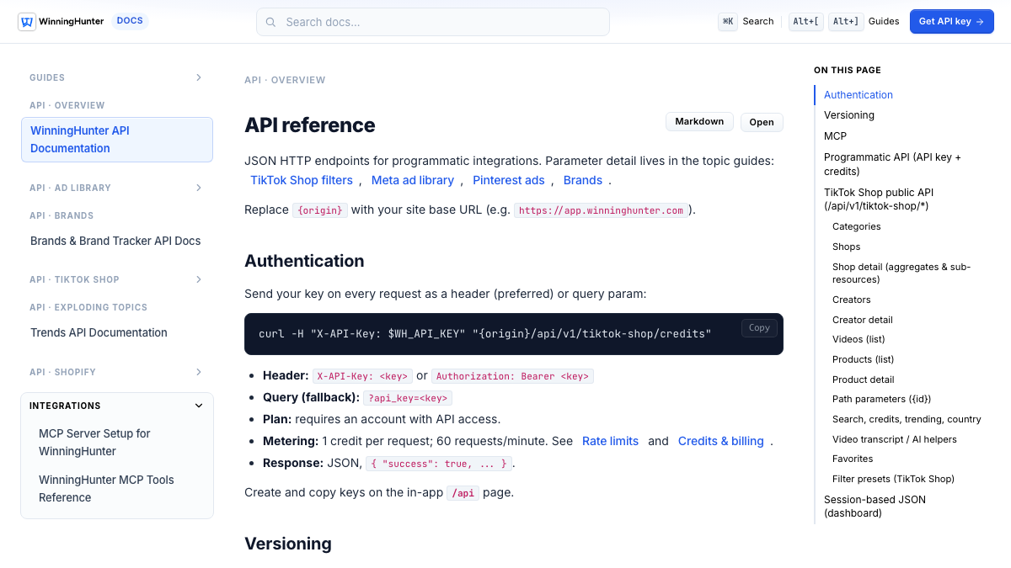Click the Versioning section heading
1011x568 pixels.
click(x=288, y=544)
